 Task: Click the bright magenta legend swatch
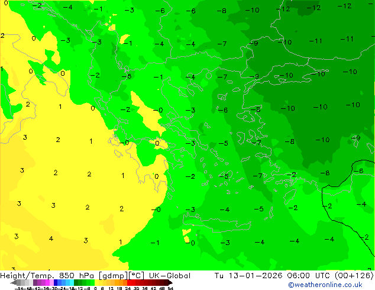(x=47, y=282)
